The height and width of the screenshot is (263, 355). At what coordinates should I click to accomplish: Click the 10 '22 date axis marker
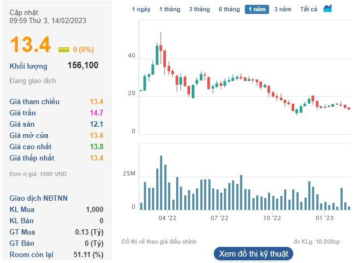272,218
